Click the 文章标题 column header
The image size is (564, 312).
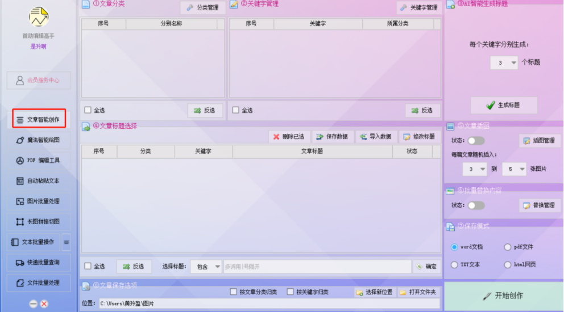312,151
